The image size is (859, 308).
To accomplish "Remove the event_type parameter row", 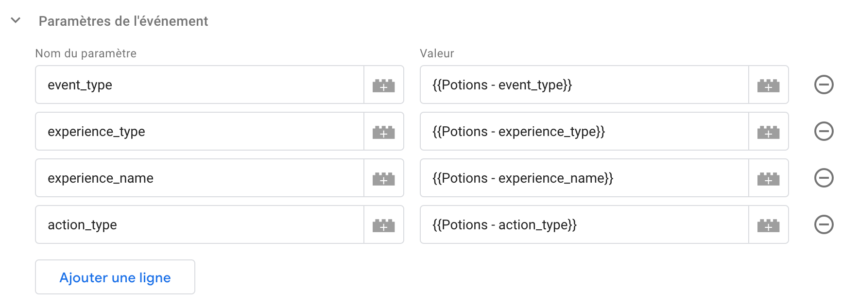I will [824, 85].
